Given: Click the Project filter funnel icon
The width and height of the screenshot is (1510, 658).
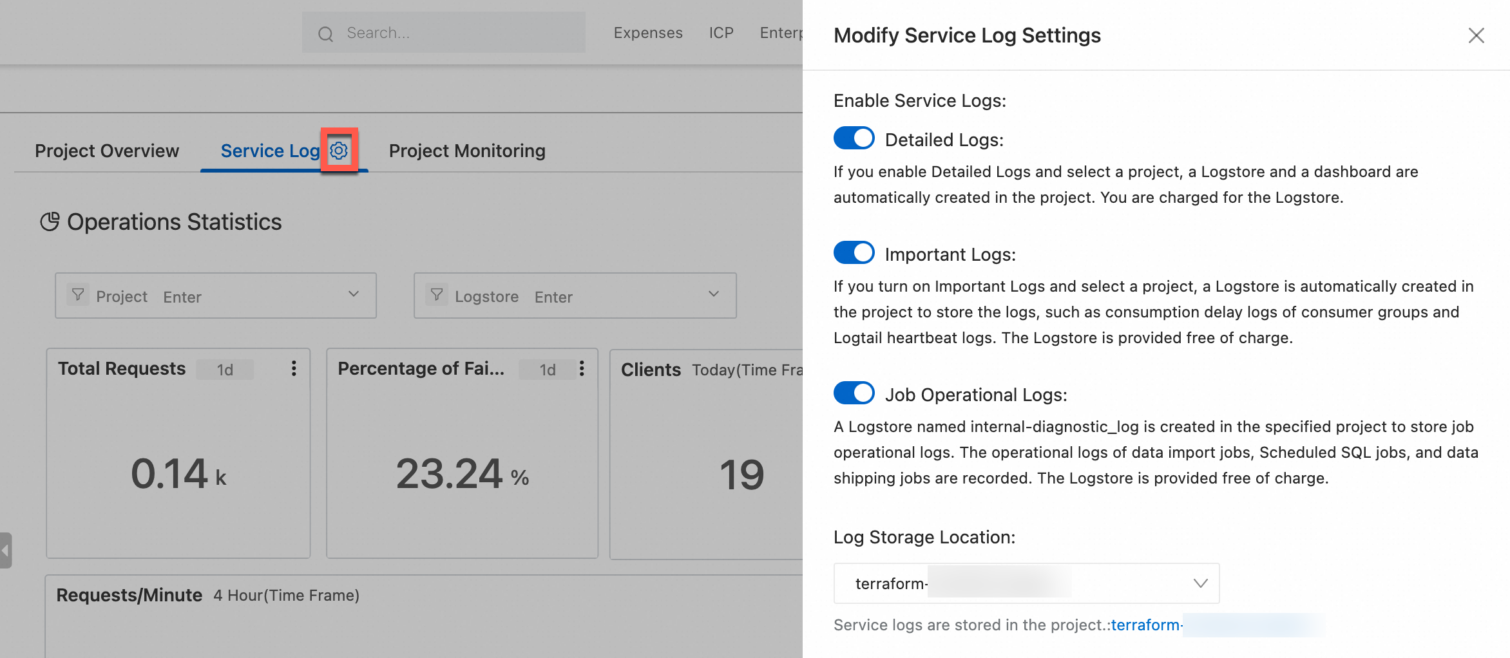Looking at the screenshot, I should point(78,295).
